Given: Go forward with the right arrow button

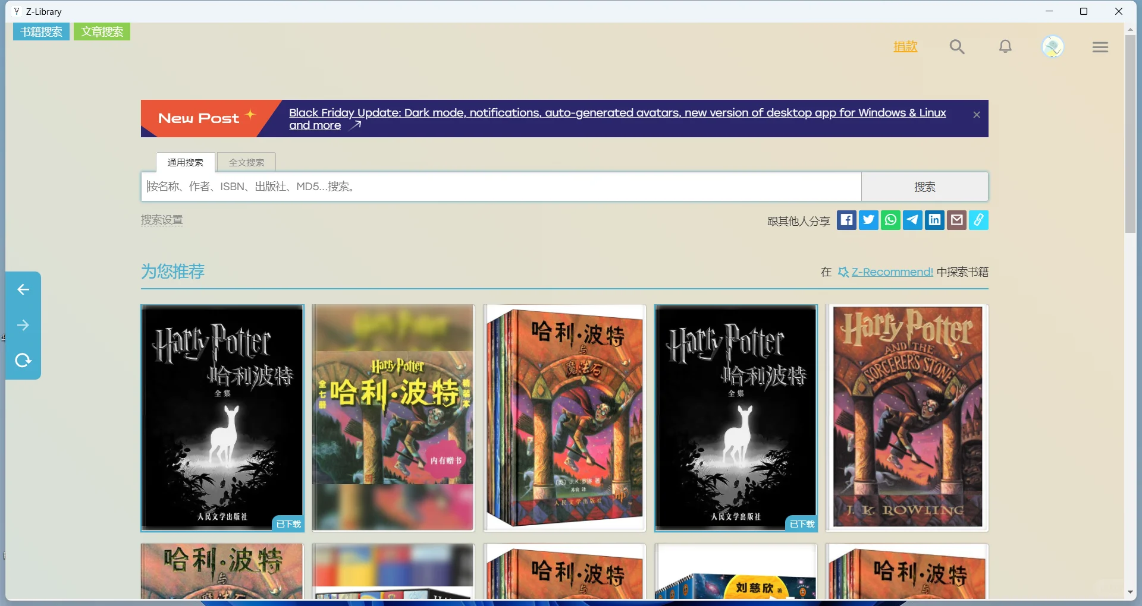Looking at the screenshot, I should point(23,325).
